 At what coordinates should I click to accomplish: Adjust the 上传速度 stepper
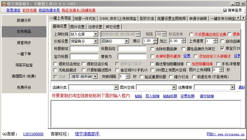216,41
